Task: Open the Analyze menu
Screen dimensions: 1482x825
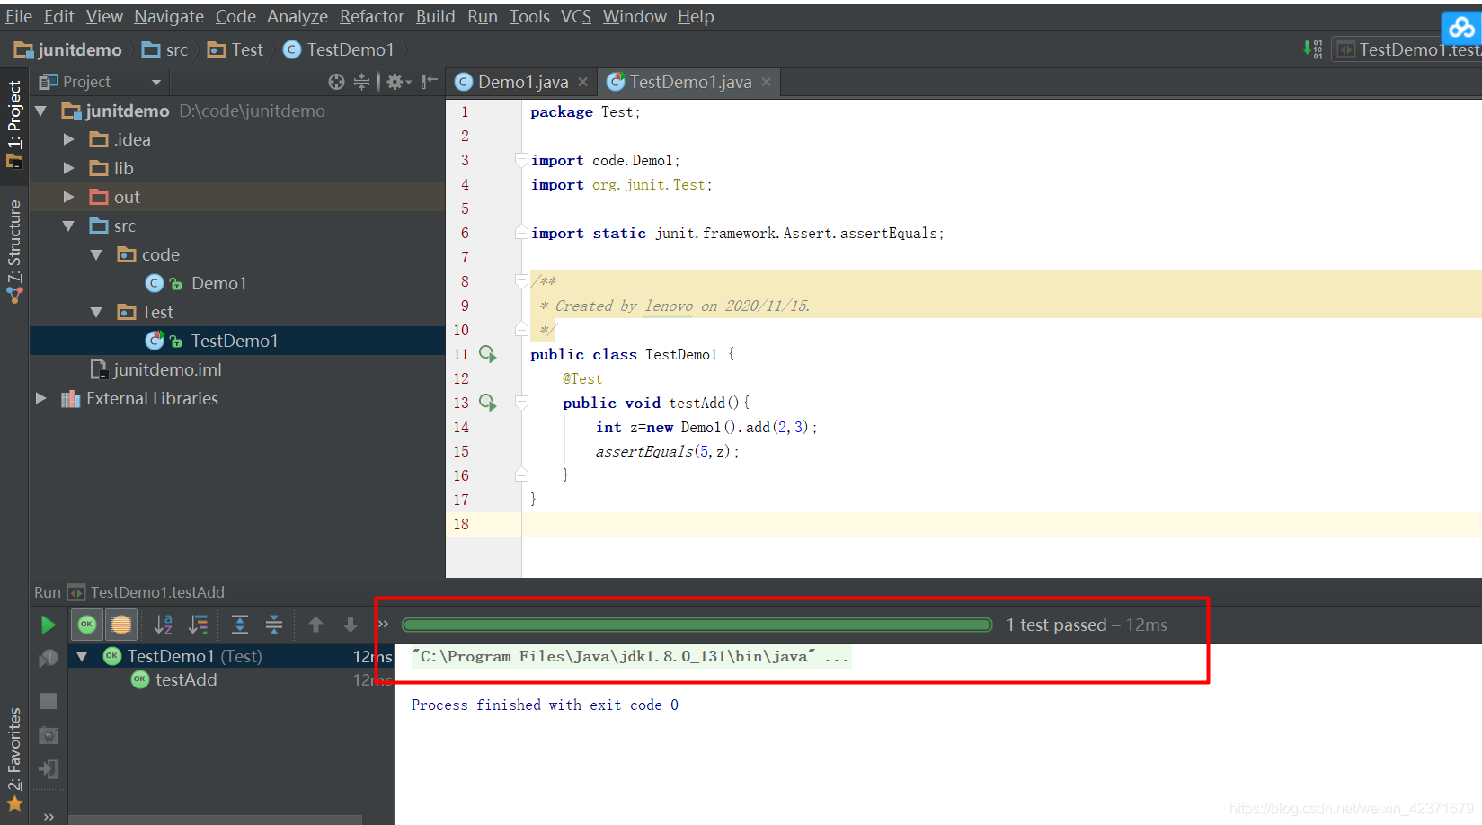Action: tap(297, 16)
